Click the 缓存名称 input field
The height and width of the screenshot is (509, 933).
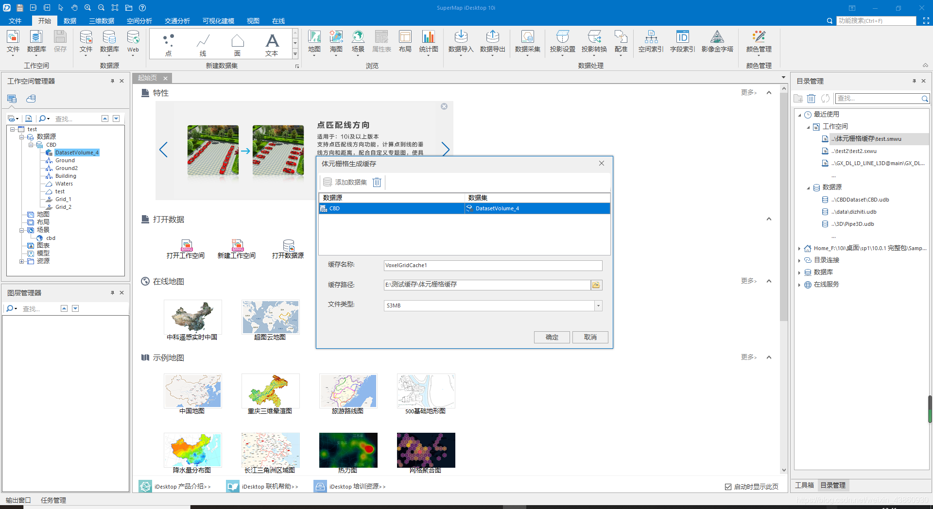point(493,265)
